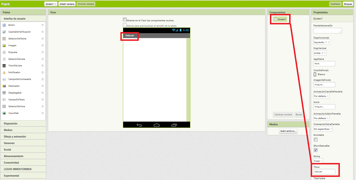The width and height of the screenshot is (356, 180).
Task: Click the Añadir ventana button
Action: [x=67, y=4]
